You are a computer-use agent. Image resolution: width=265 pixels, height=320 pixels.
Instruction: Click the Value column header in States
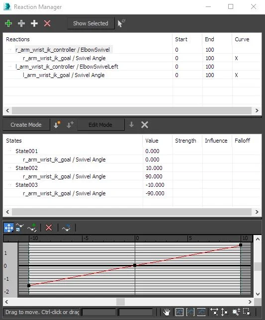(158, 141)
